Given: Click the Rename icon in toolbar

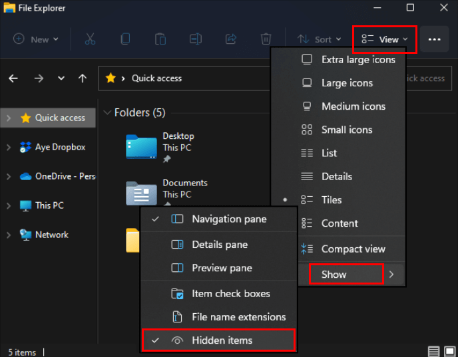Looking at the screenshot, I should click(x=195, y=39).
